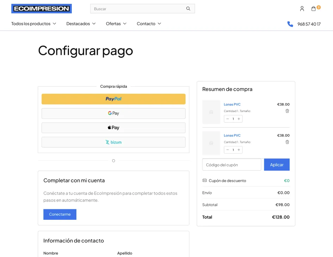The height and width of the screenshot is (257, 333).
Task: Click the phone icon next to 968 57 40 17
Action: [x=290, y=24]
